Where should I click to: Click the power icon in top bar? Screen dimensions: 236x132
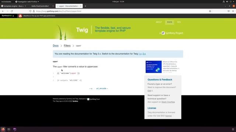click(x=230, y=1)
